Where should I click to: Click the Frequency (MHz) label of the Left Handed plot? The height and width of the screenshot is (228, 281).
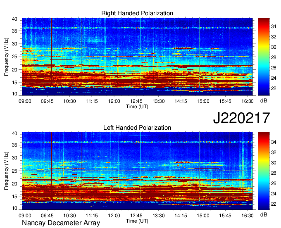click(6, 171)
